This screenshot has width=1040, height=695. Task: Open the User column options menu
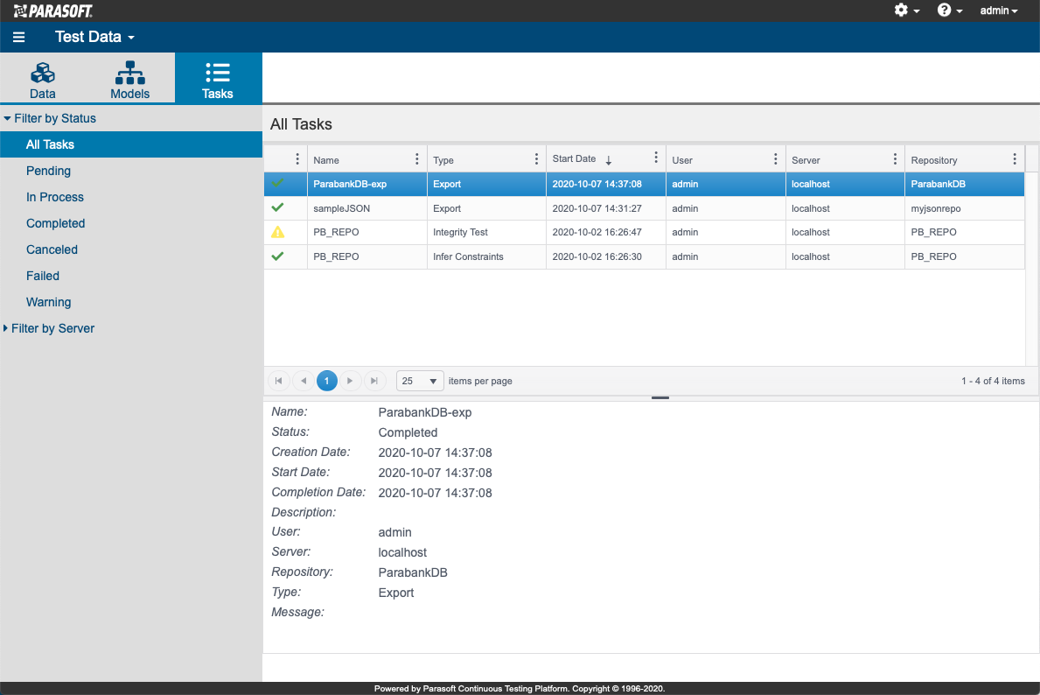click(775, 158)
